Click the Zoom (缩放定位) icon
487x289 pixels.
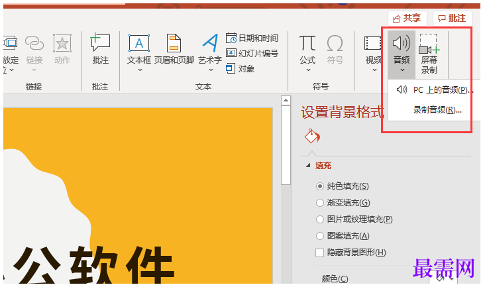(10, 43)
